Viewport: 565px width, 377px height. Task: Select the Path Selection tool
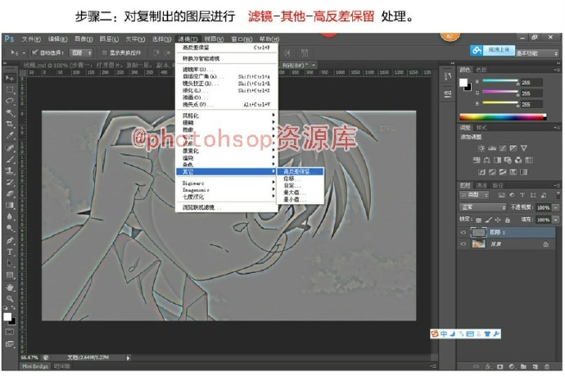coord(10,263)
